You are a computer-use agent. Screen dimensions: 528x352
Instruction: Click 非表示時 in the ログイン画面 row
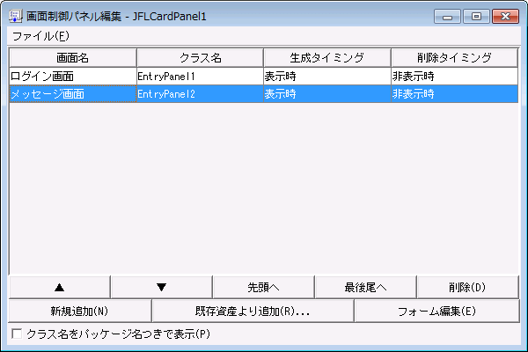point(455,77)
